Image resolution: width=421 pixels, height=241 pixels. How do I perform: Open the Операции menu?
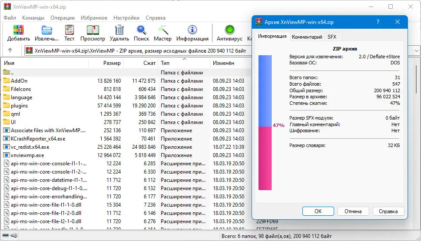pos(63,18)
